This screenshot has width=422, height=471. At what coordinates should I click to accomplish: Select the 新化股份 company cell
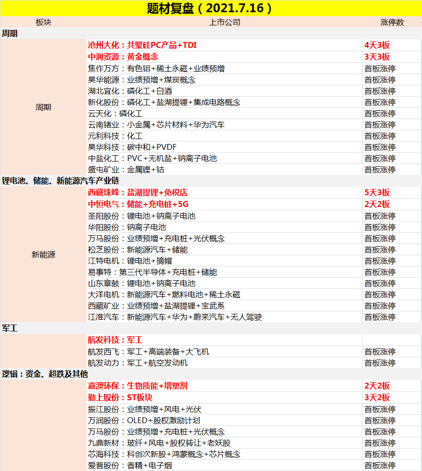224,102
